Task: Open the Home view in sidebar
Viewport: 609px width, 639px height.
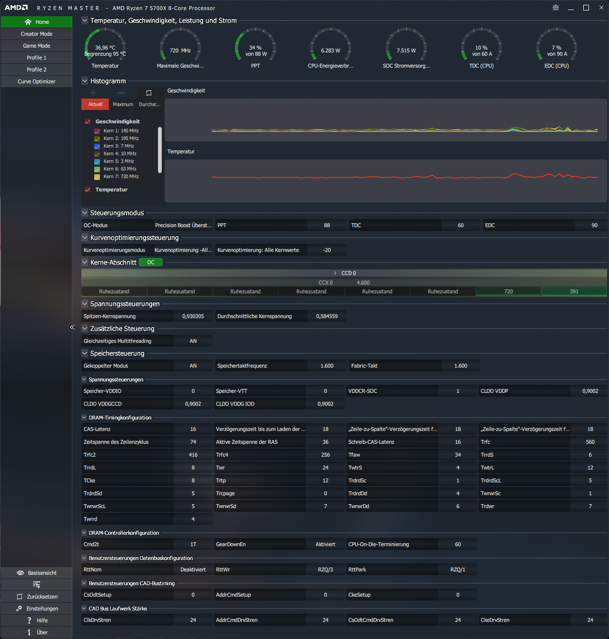Action: click(37, 22)
